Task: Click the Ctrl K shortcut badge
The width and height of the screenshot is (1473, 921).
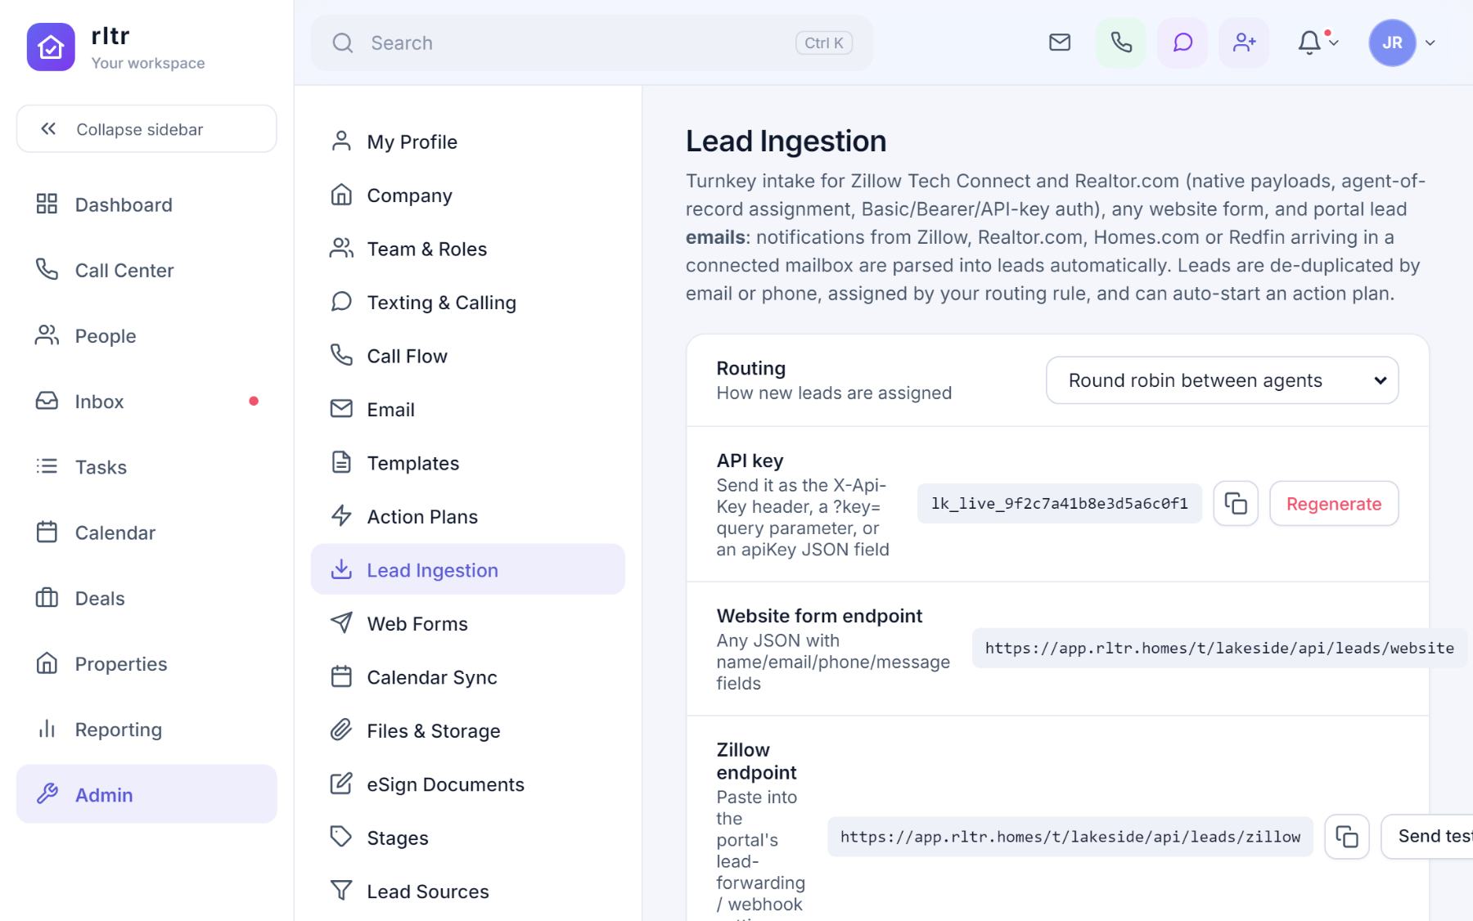Action: point(824,43)
